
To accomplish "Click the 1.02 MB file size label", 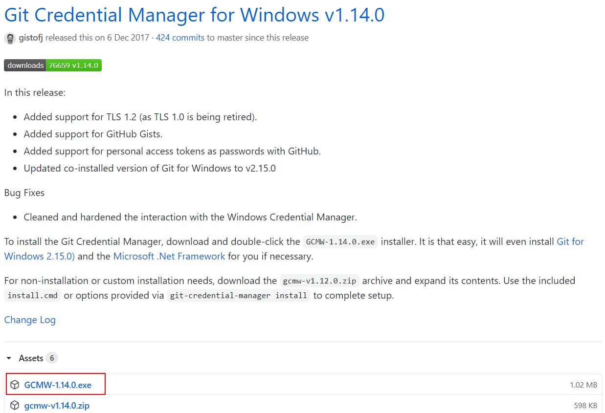I will tap(583, 385).
